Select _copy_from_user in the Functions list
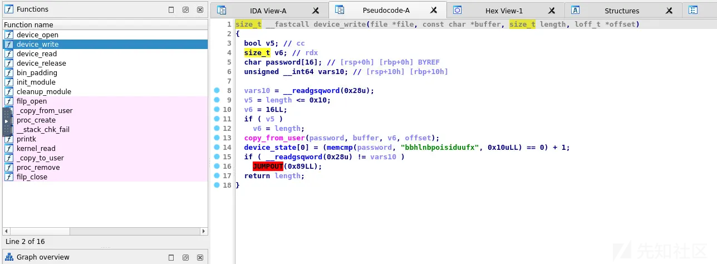Viewport: 717px width, 264px height. (x=105, y=110)
